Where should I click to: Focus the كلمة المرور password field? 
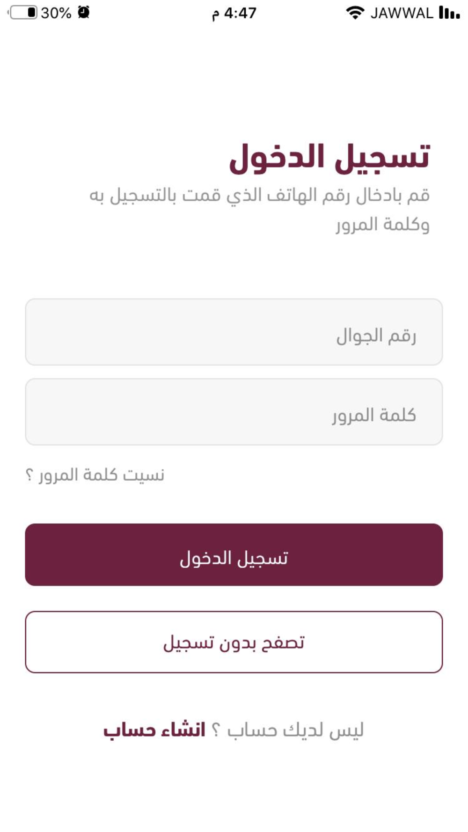[x=234, y=412]
